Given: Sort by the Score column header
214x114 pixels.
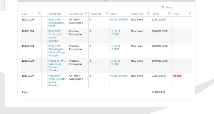Looking at the screenshot, I should tap(113, 14).
